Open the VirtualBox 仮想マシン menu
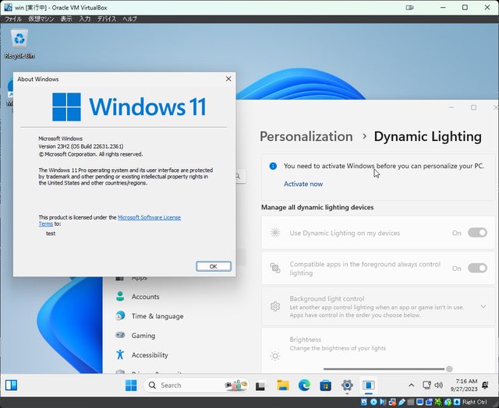 (41, 18)
